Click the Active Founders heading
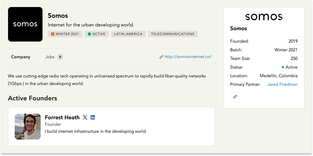This screenshot has width=313, height=156. (x=32, y=98)
